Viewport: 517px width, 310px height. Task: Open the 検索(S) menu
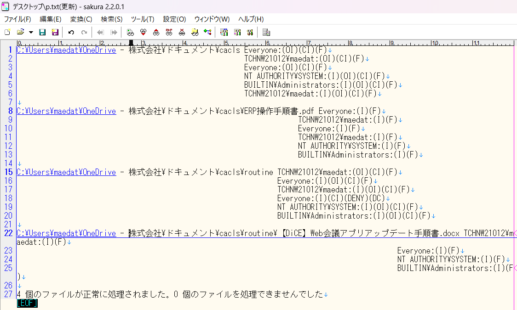[111, 19]
